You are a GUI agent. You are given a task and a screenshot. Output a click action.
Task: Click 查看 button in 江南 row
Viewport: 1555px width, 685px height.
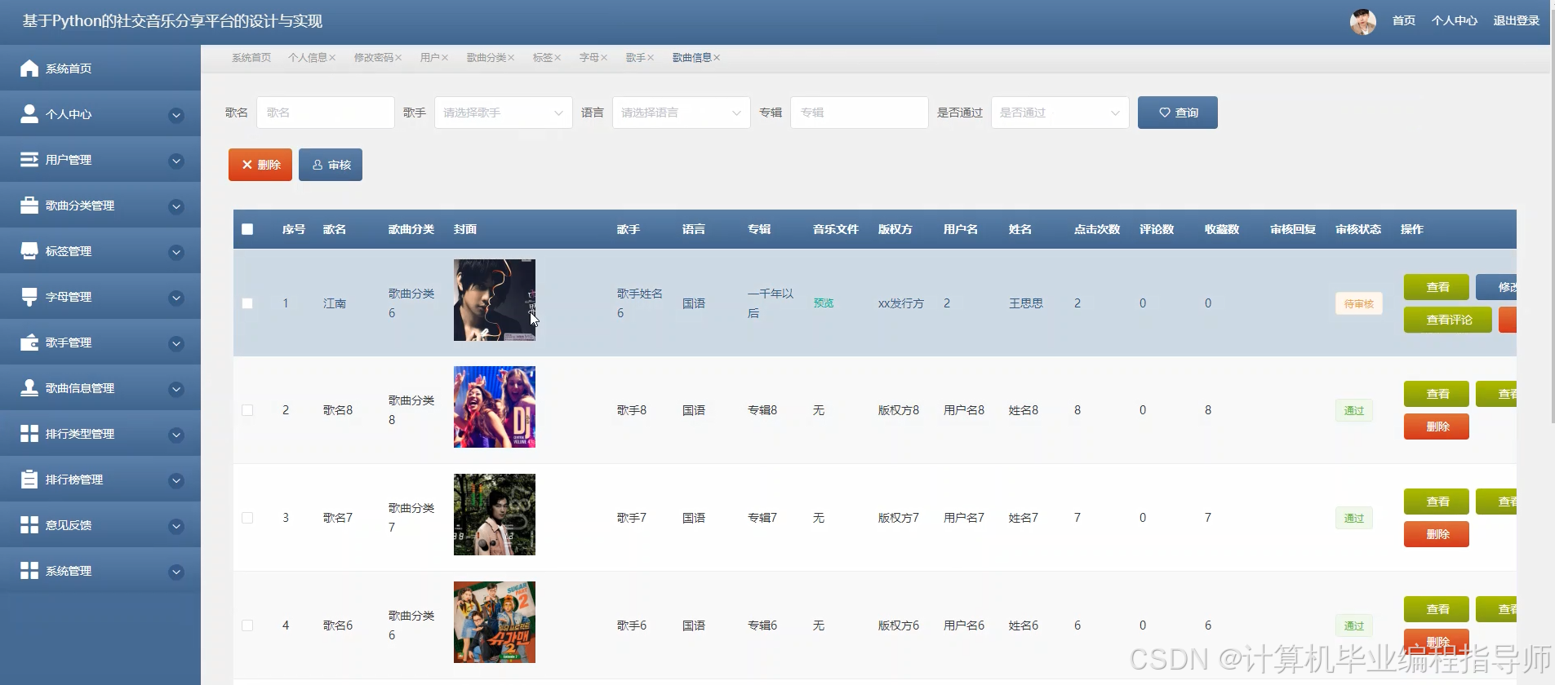pyautogui.click(x=1437, y=287)
